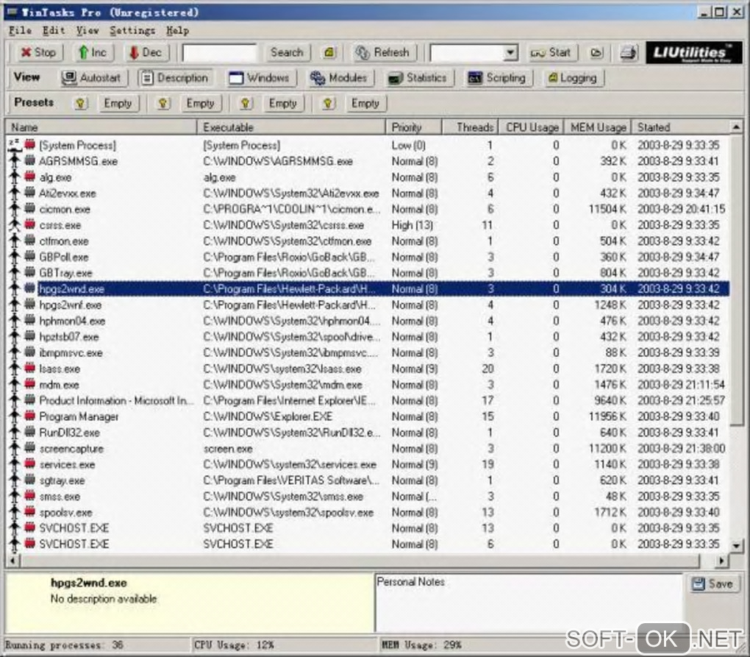This screenshot has width=750, height=657.
Task: Select the screencapture process row
Action: point(368,448)
